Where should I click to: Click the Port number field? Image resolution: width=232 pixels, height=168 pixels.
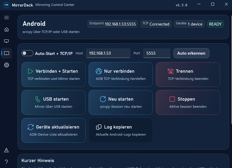tap(156, 53)
